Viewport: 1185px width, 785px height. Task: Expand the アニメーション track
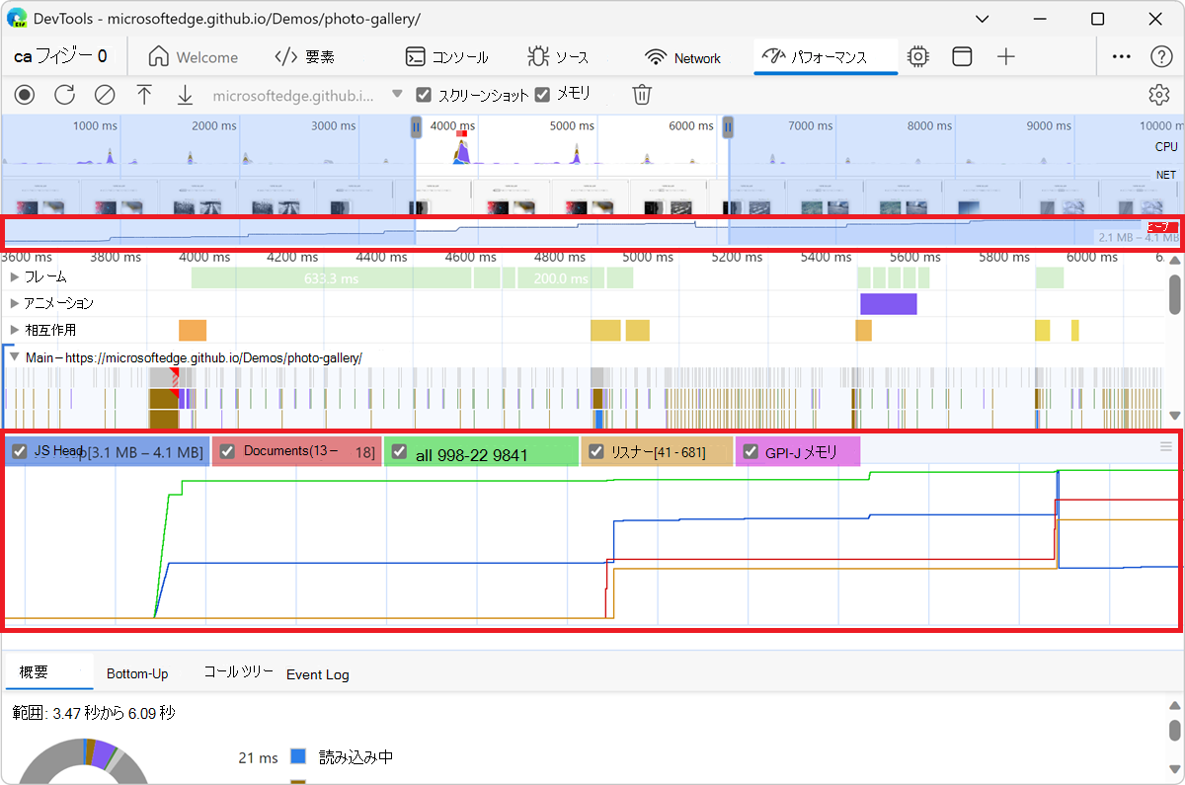point(15,303)
